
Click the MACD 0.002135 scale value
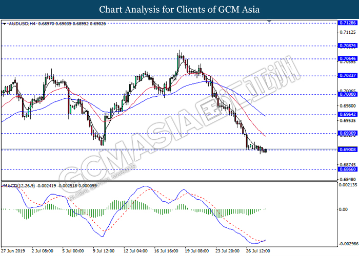click(348, 185)
